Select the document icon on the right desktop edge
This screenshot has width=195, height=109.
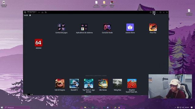point(189,12)
